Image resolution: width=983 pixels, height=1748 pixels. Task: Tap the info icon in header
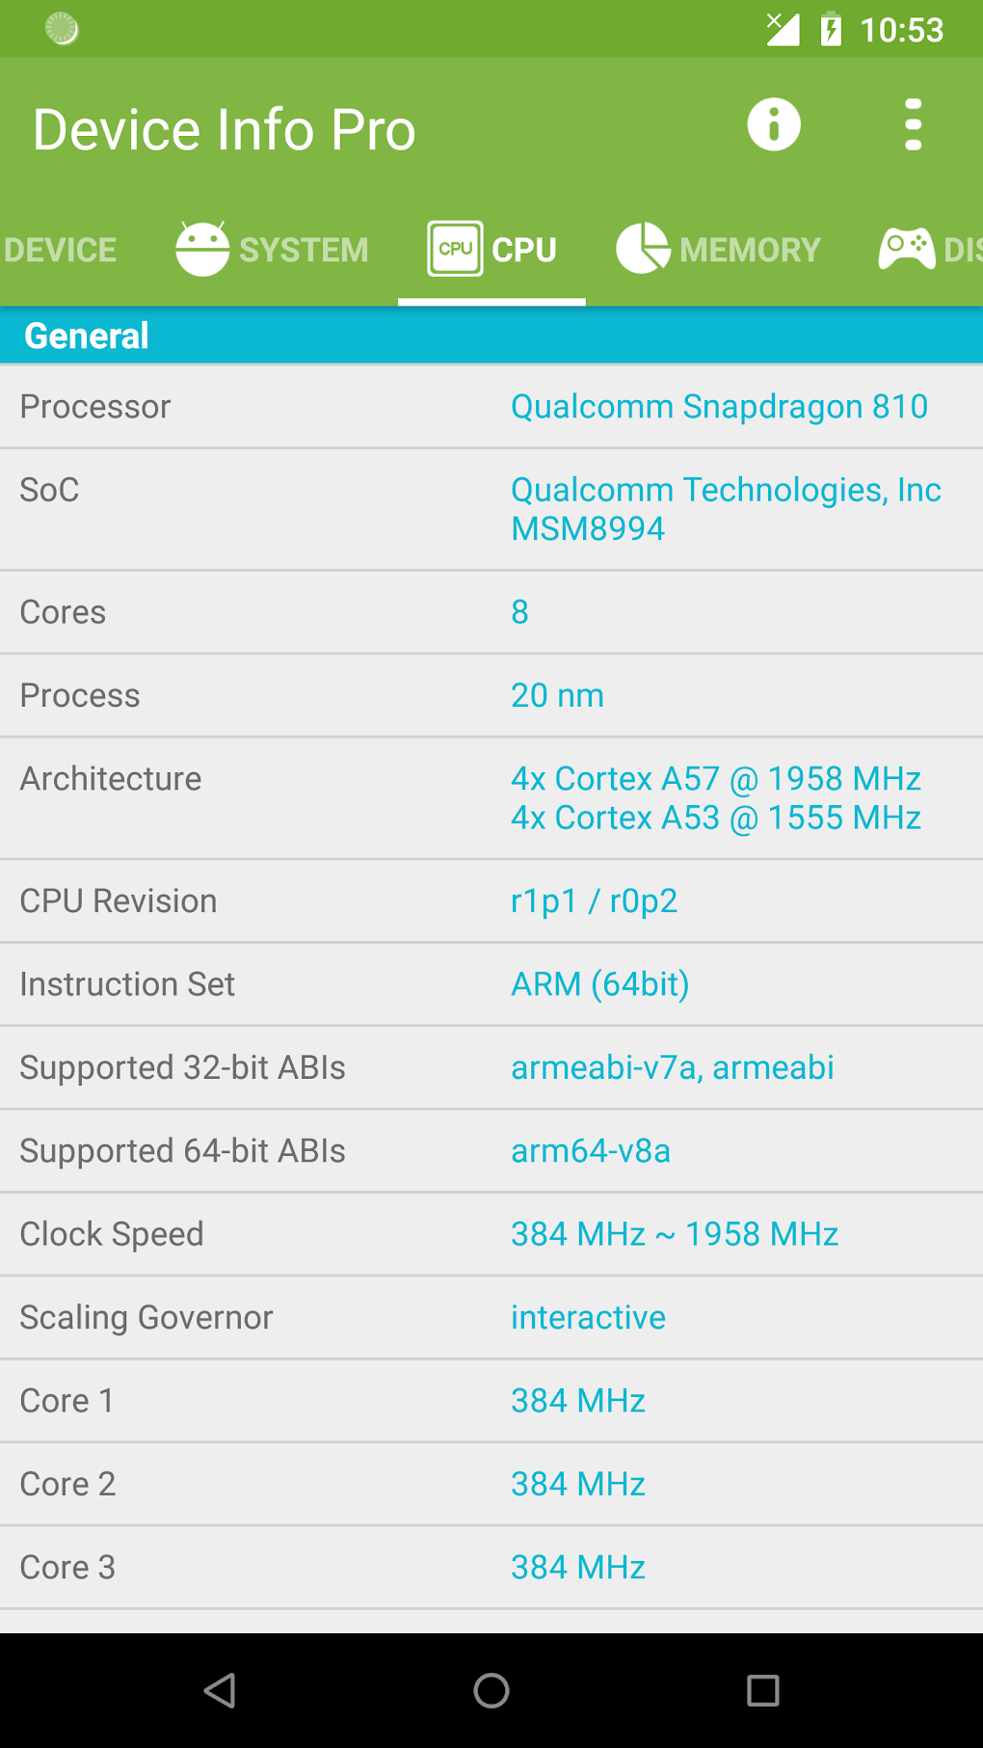coord(773,125)
